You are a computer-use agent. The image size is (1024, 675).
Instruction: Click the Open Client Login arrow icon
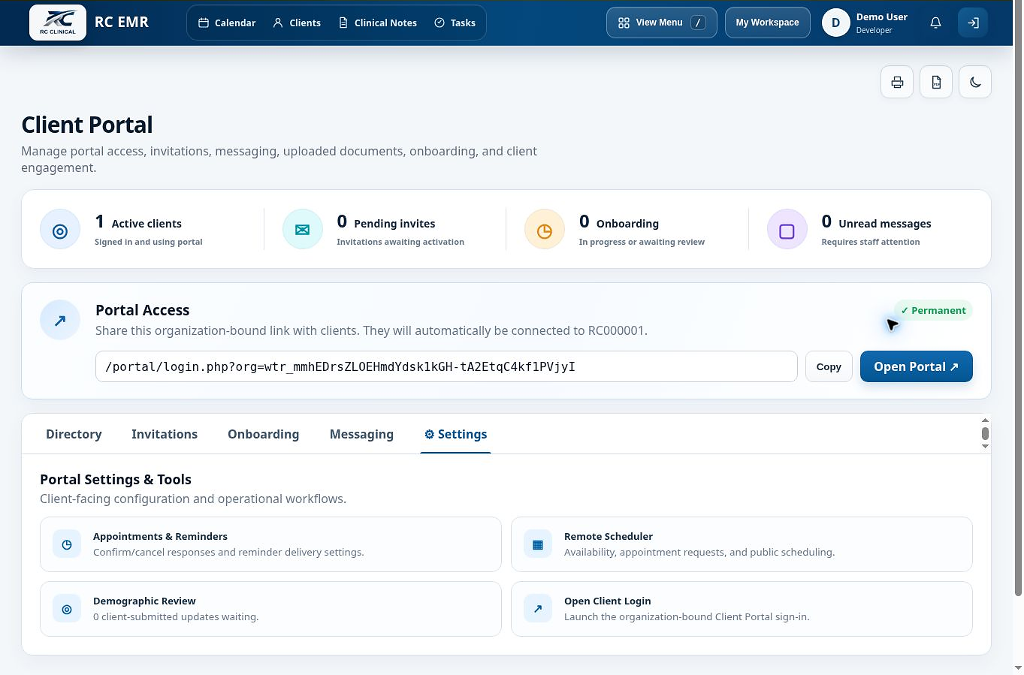tap(538, 609)
